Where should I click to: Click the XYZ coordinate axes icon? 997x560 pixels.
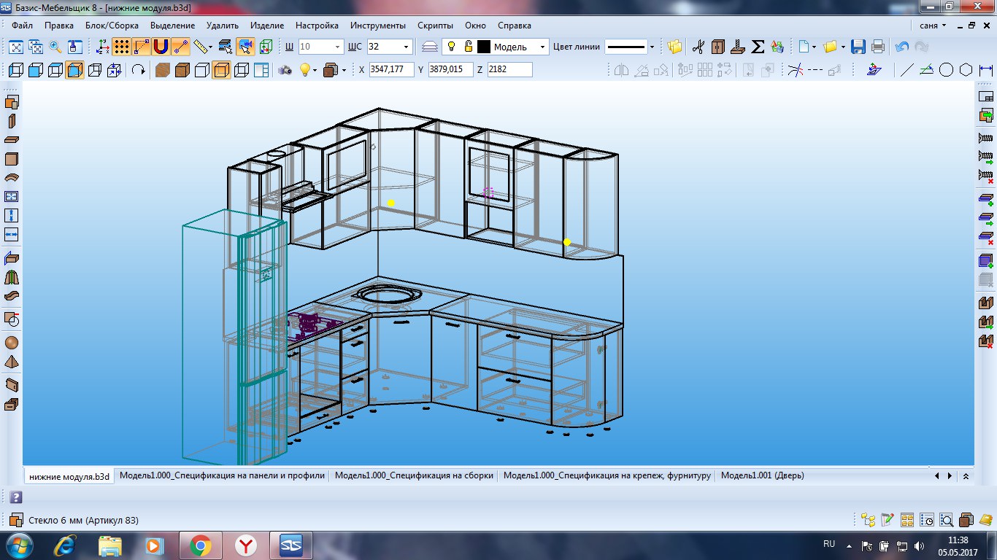[103, 47]
